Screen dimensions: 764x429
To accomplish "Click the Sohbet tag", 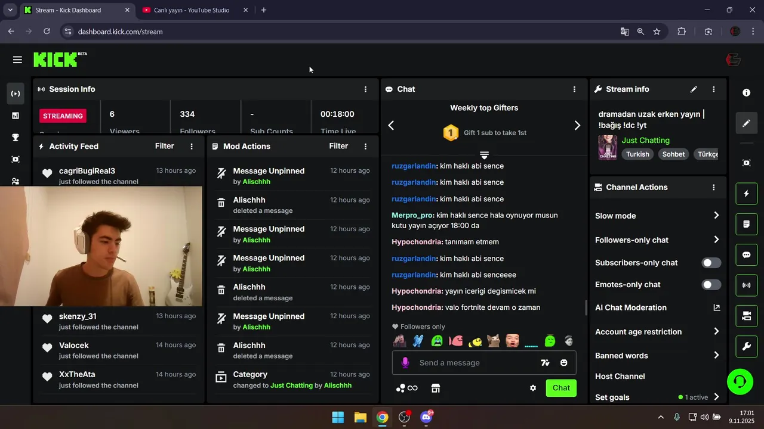I will click(x=673, y=154).
